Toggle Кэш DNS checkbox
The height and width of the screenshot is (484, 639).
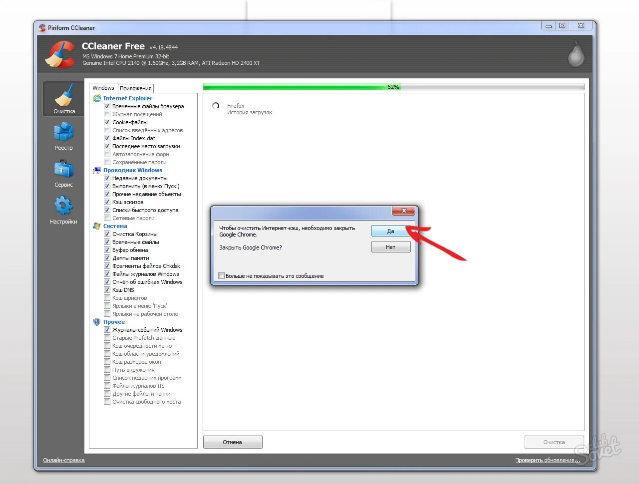[x=107, y=290]
